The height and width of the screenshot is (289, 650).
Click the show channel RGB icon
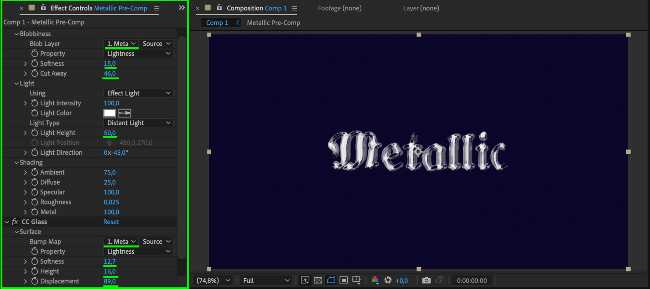375,280
